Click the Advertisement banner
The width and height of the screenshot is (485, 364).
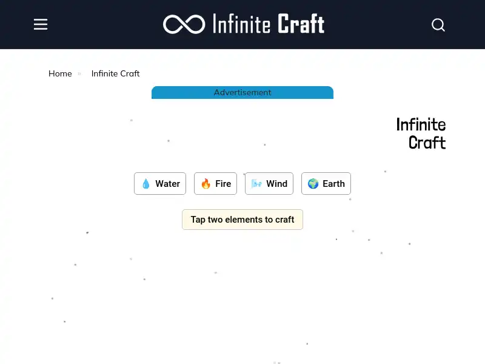click(242, 93)
